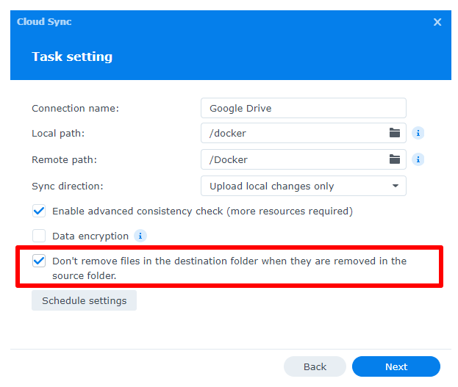Click the info icon beside Local path
Image resolution: width=458 pixels, height=387 pixels.
(x=418, y=133)
